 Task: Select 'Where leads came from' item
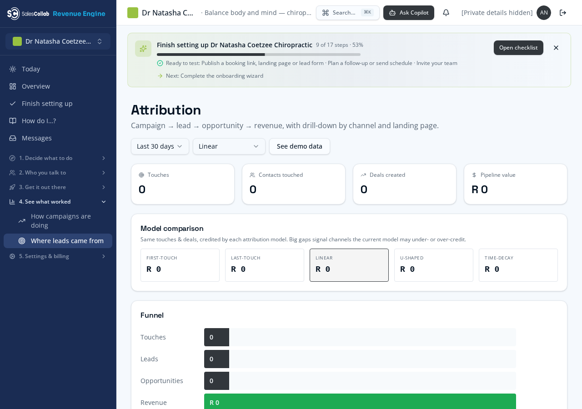point(58,241)
